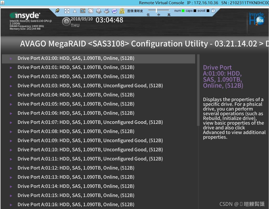Expand arrow for Drive Port A:01:13
This screenshot has height=209, width=269.
click(11, 177)
